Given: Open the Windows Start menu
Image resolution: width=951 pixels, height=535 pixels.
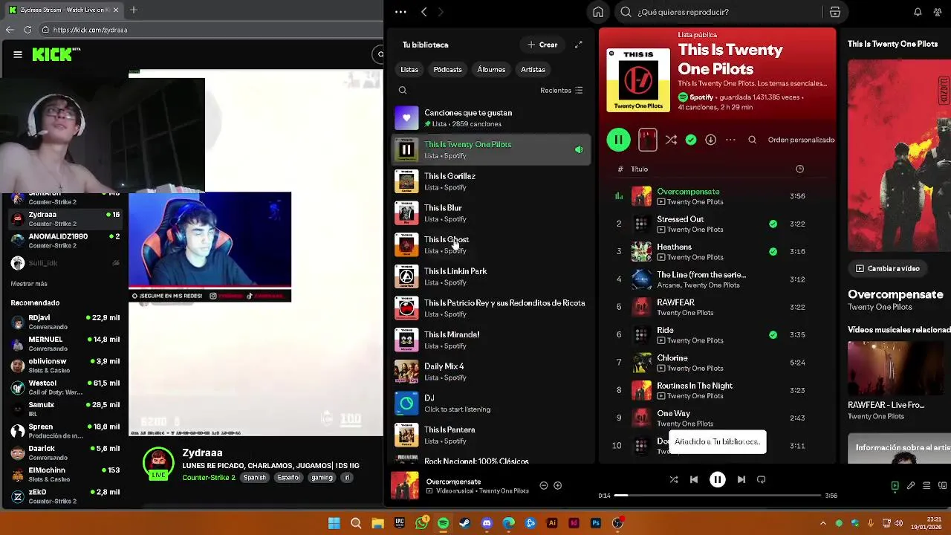Looking at the screenshot, I should (334, 523).
